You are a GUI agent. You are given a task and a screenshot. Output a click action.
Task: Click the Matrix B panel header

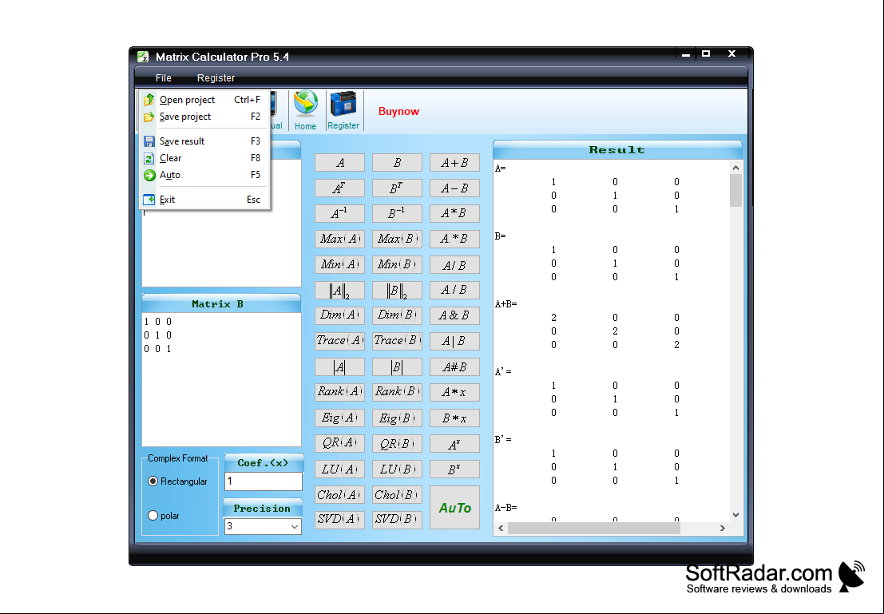tap(221, 303)
